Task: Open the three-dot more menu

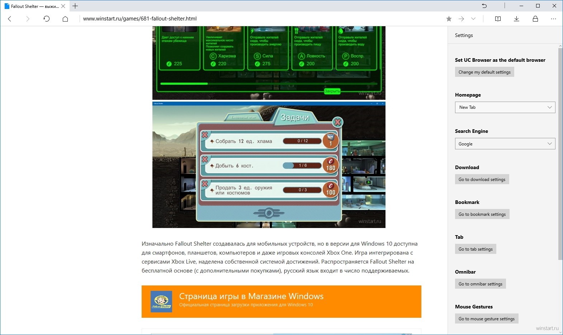Action: [554, 19]
